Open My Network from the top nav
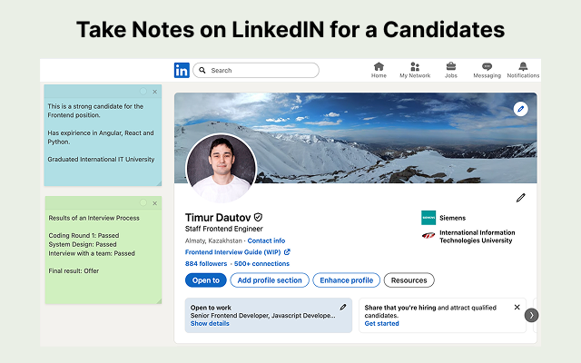The height and width of the screenshot is (363, 581). (415, 71)
